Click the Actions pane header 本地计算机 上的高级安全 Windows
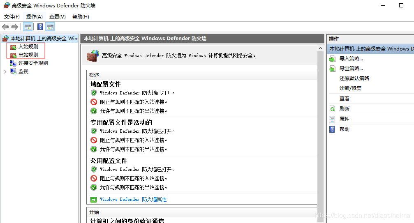This screenshot has width=414, height=223. (370, 49)
